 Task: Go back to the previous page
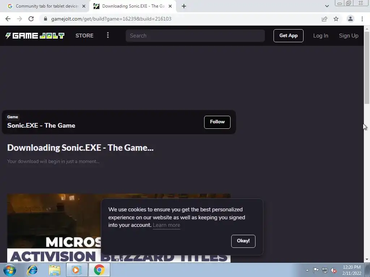[8, 19]
